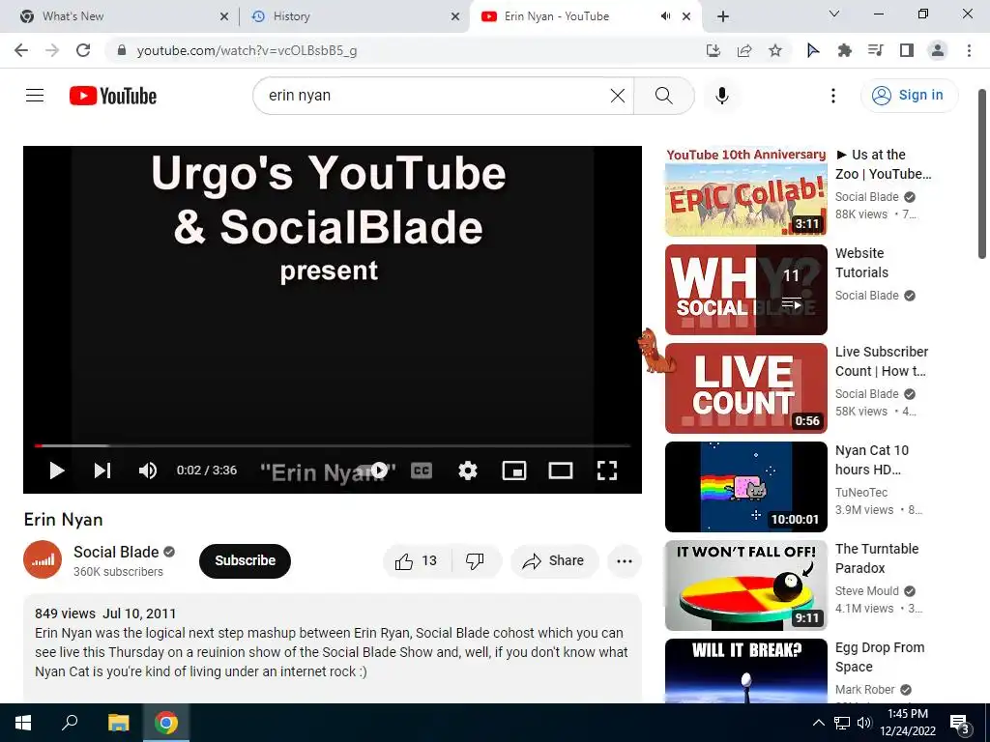
Task: Open Live Subscriber Count video thumbnail
Action: point(745,388)
